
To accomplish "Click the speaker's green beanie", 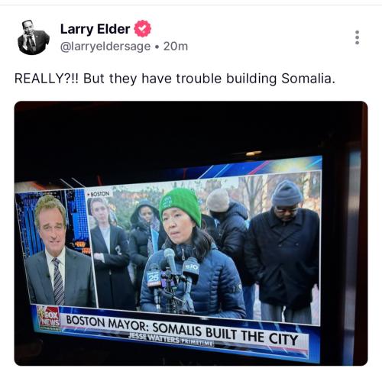I will click(181, 205).
